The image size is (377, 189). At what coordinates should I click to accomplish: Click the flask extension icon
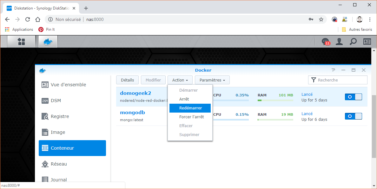point(345,19)
